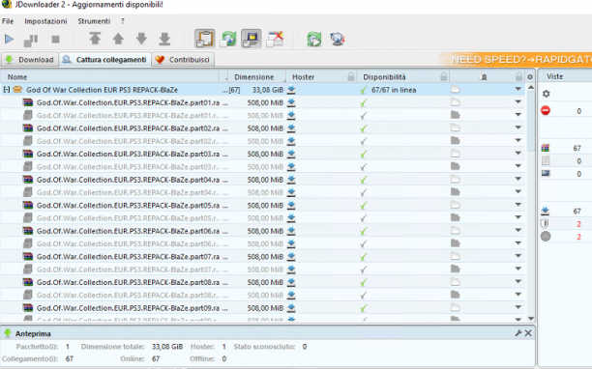This screenshot has height=369, width=592.
Task: Open dropdown arrow on bold part01.ra row
Action: (x=518, y=102)
